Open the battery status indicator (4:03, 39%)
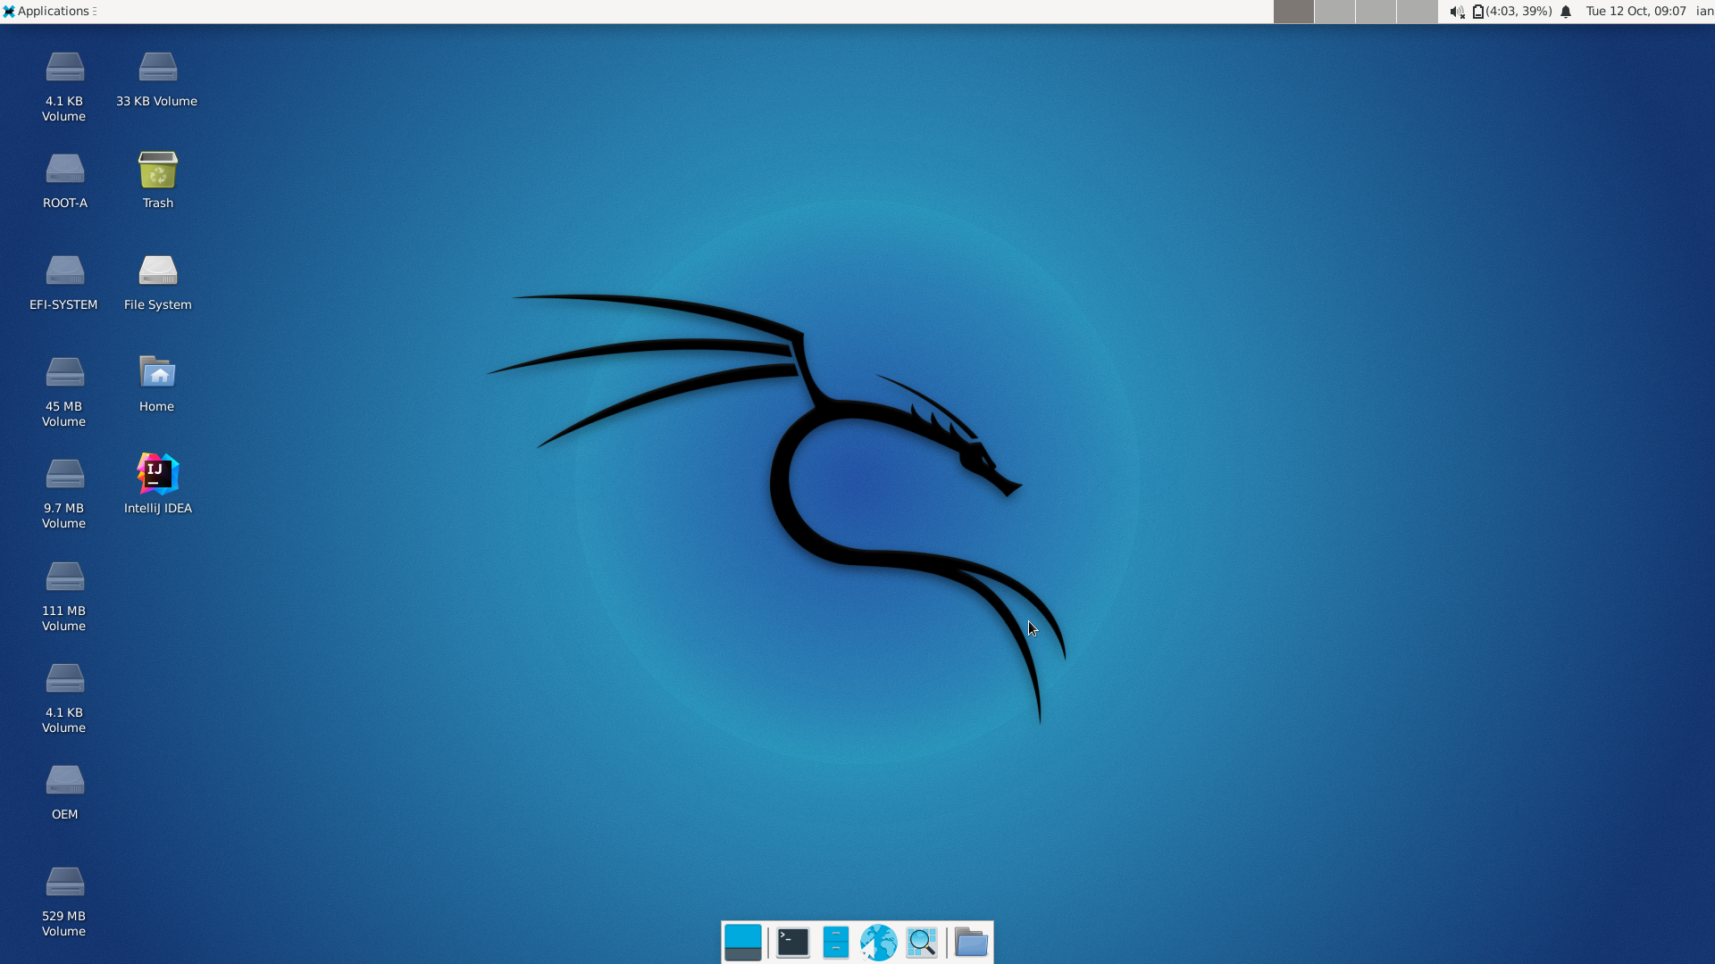 [1511, 12]
